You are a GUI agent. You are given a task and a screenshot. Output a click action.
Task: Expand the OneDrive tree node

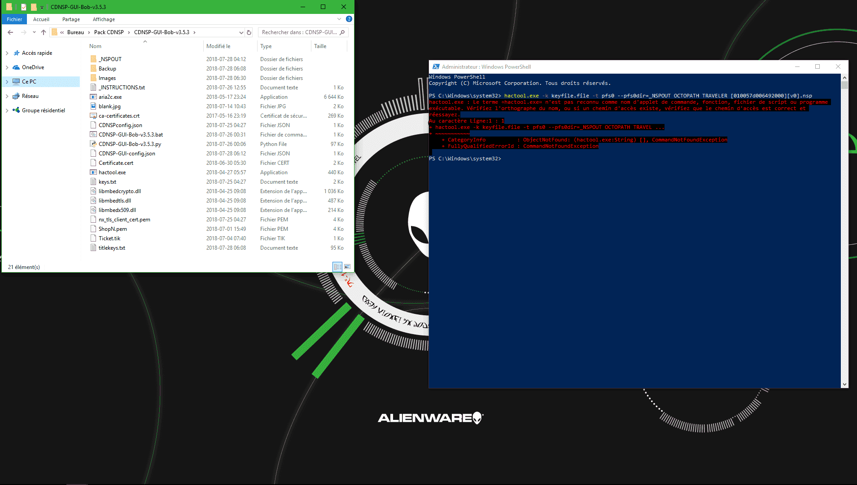[x=7, y=67]
